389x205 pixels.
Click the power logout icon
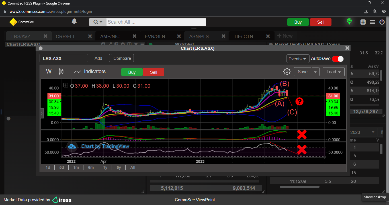pyautogui.click(x=382, y=22)
